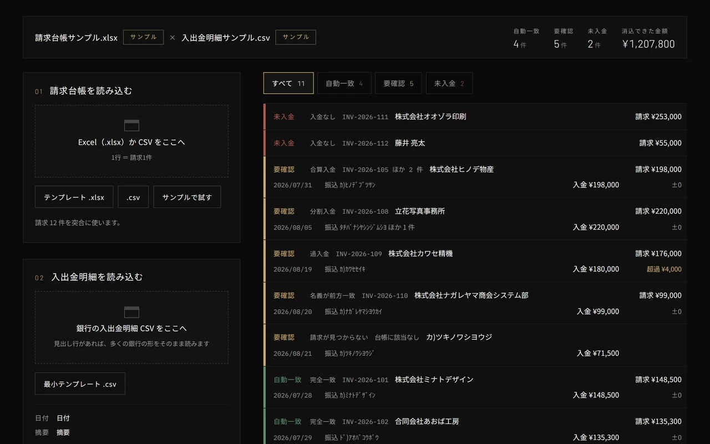Click invoice number INV-2026-112
This screenshot has height=444, width=710.
pos(365,143)
